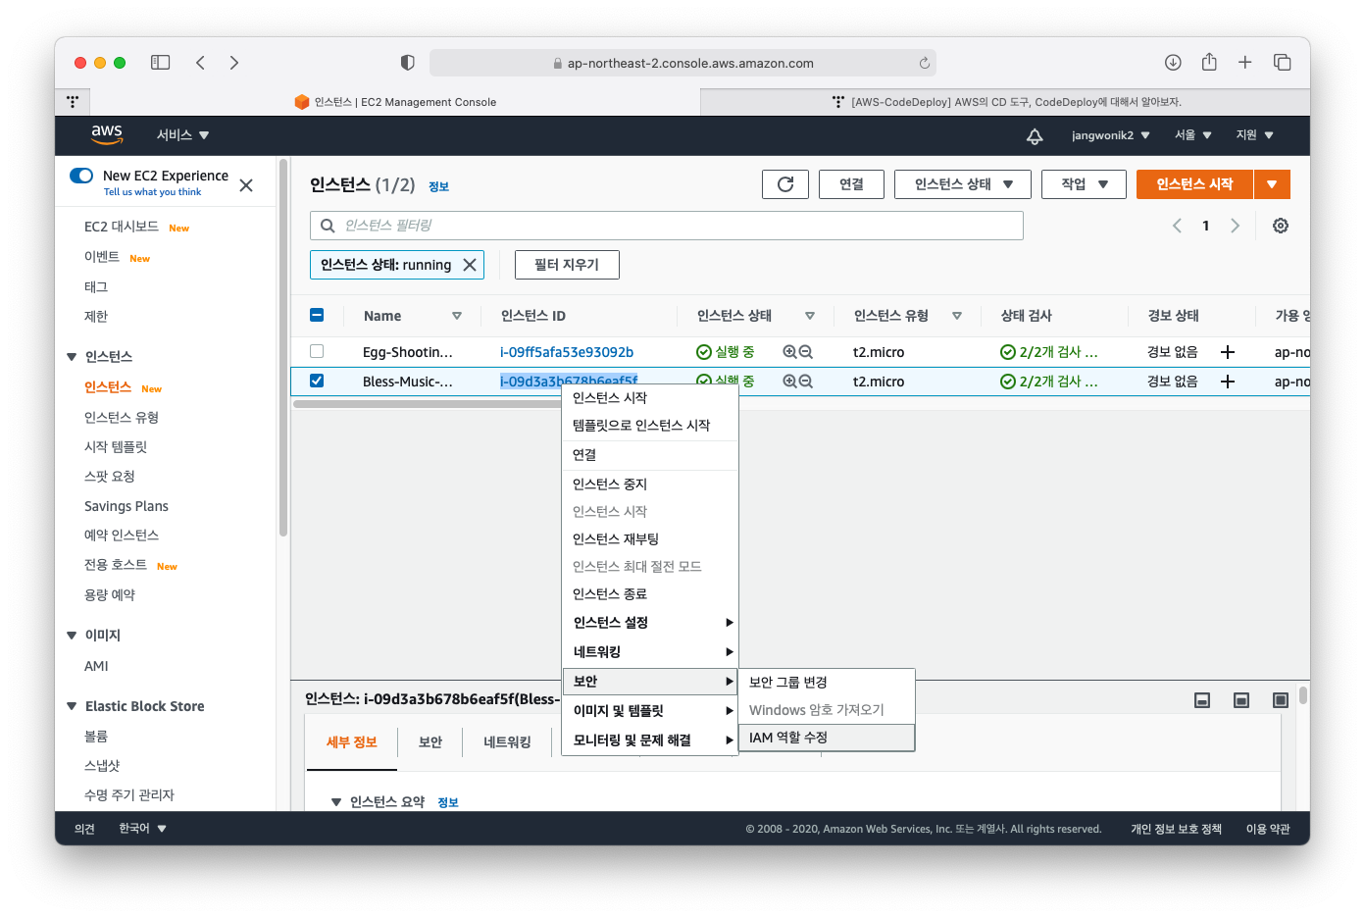This screenshot has height=918, width=1365.
Task: Switch to the 보안 details tab
Action: (x=430, y=742)
